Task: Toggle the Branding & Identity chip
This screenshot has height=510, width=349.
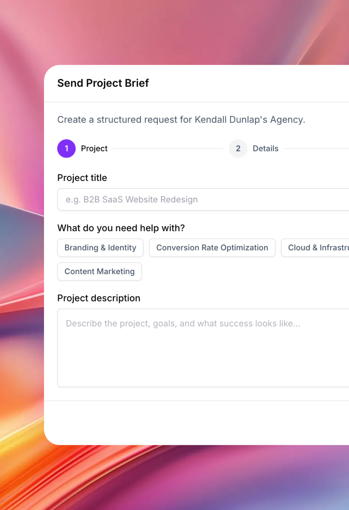Action: (x=100, y=248)
